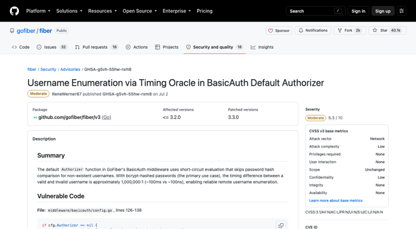Select the CVSS:3.1 vector string
Screen dimensions: 416x229
coord(344,212)
